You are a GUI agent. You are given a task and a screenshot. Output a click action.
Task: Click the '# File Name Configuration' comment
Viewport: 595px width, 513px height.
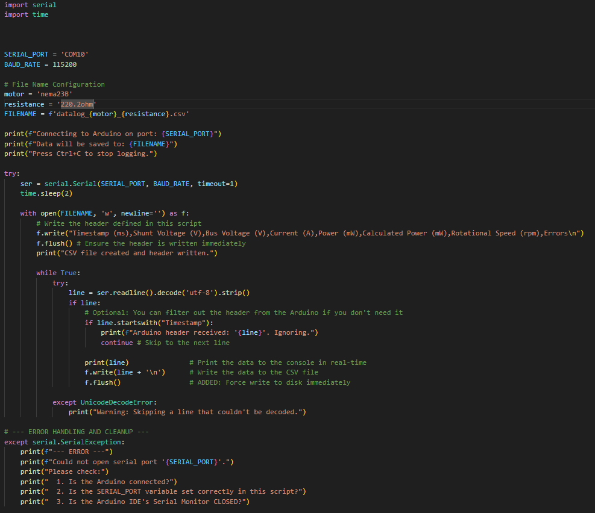click(x=54, y=84)
